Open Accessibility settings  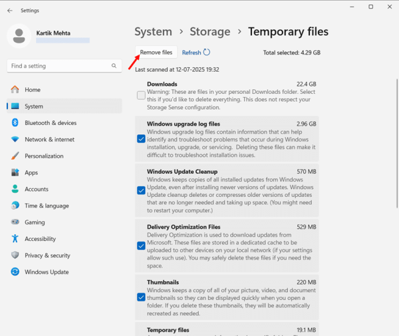pos(65,238)
